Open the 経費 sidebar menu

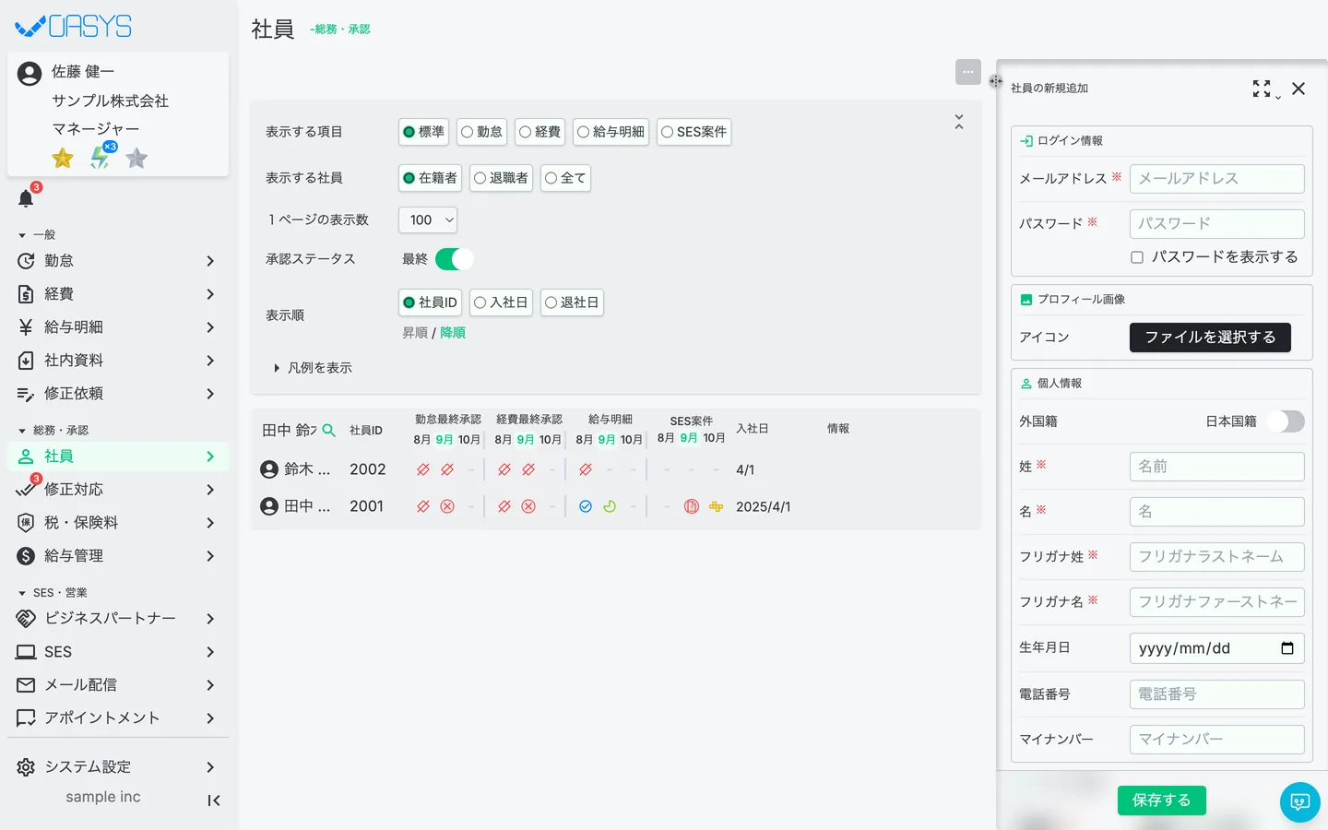coord(118,294)
